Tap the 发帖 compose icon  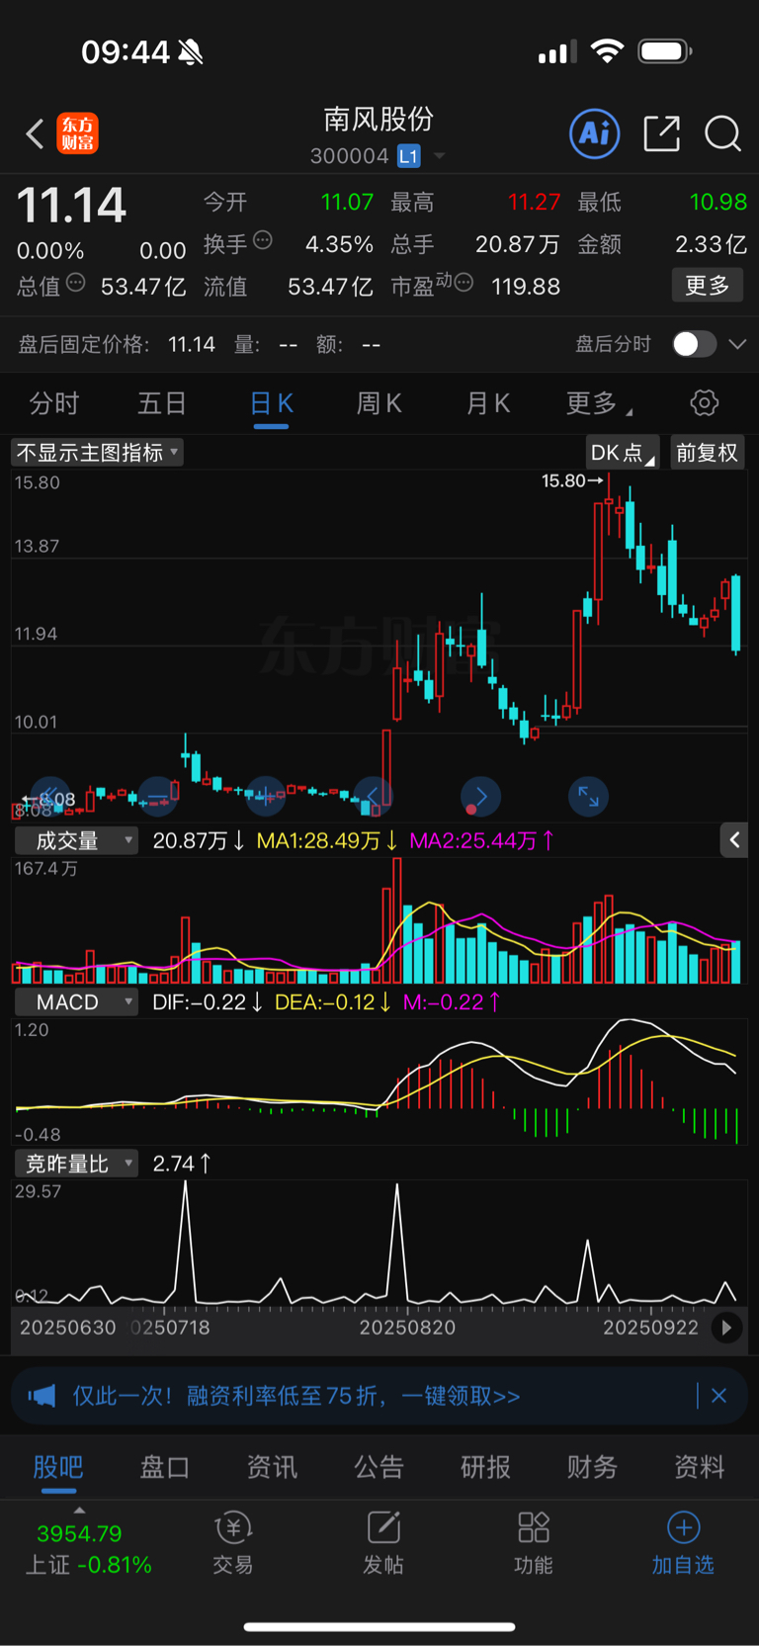click(x=383, y=1527)
